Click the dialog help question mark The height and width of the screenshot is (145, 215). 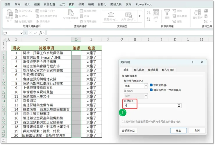192,62
